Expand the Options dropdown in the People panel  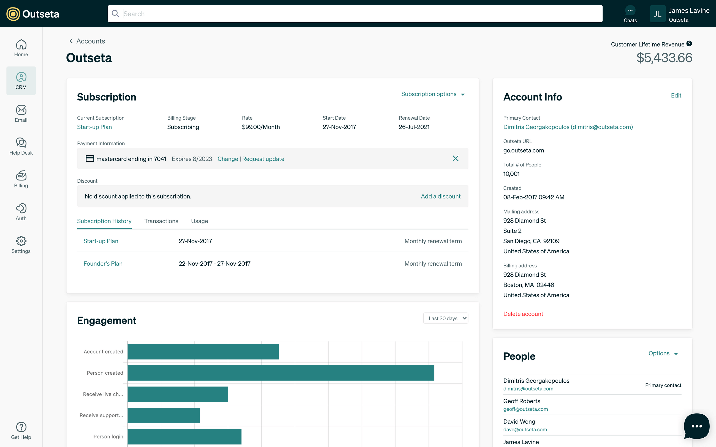(x=663, y=353)
